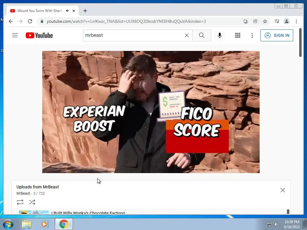Viewport: 307px width, 230px height.
Task: Toggle playlist loop
Action: [x=20, y=202]
